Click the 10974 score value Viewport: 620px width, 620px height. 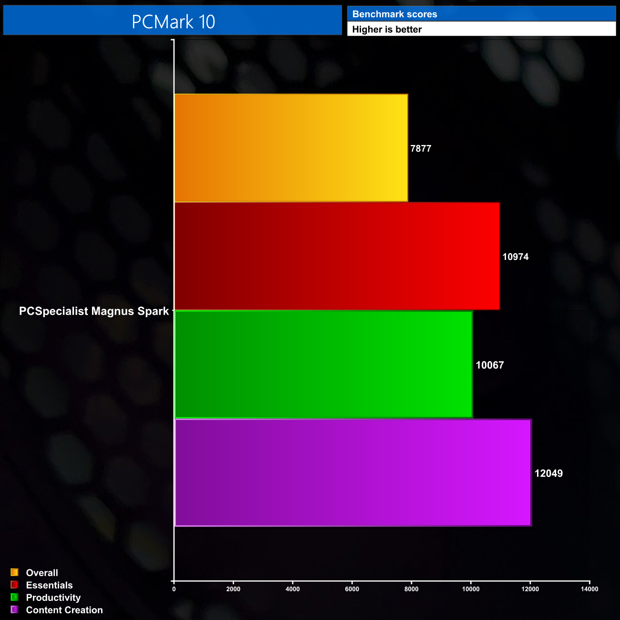tap(516, 257)
